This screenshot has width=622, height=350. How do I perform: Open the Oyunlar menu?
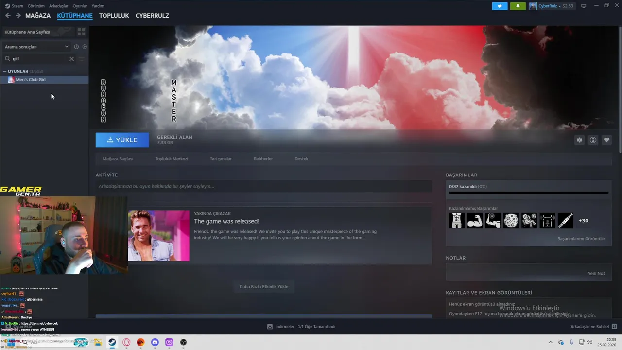(x=80, y=6)
